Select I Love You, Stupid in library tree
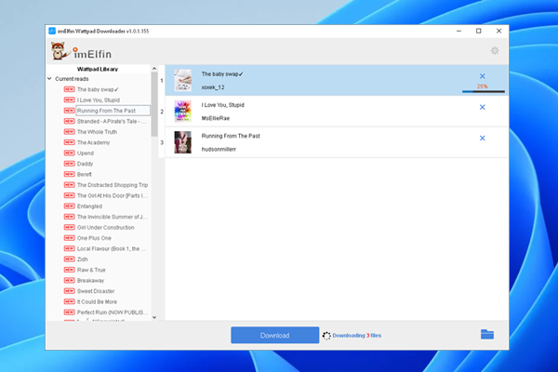 (x=99, y=100)
